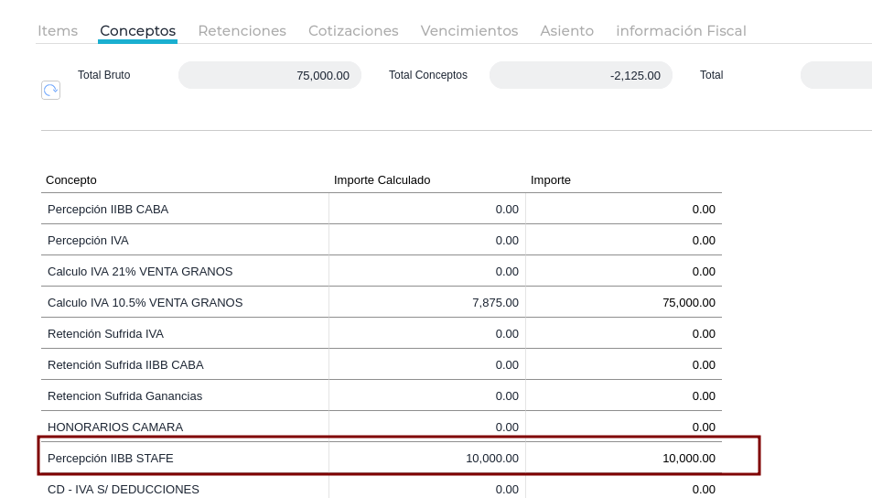Click Importe 0.00 in Percepción IIBB CABA row

(x=624, y=210)
